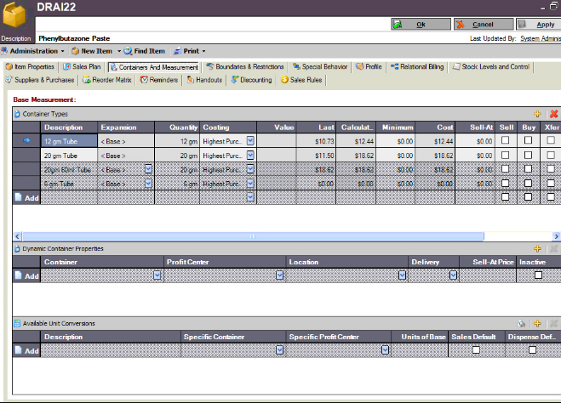Screen dimensions: 561x403
Task: Open the Administration menu
Action: pyautogui.click(x=32, y=51)
